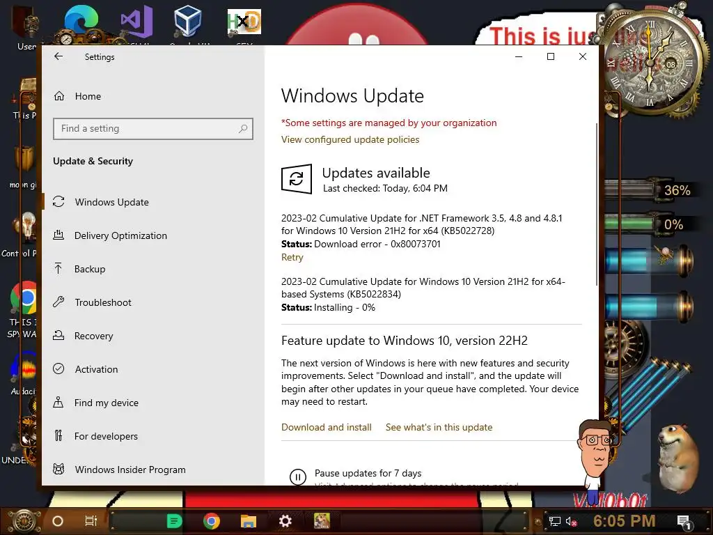Click the pause icon beside Pause updates

coord(298,476)
